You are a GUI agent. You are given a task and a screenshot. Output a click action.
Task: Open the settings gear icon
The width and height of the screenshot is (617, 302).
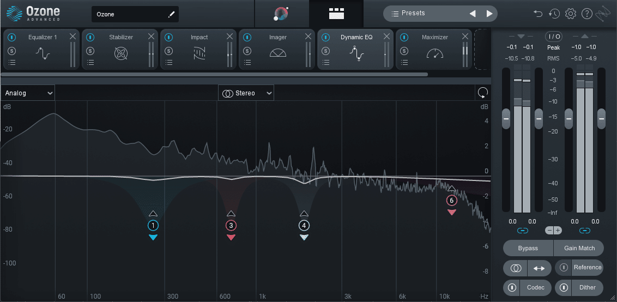pos(571,14)
